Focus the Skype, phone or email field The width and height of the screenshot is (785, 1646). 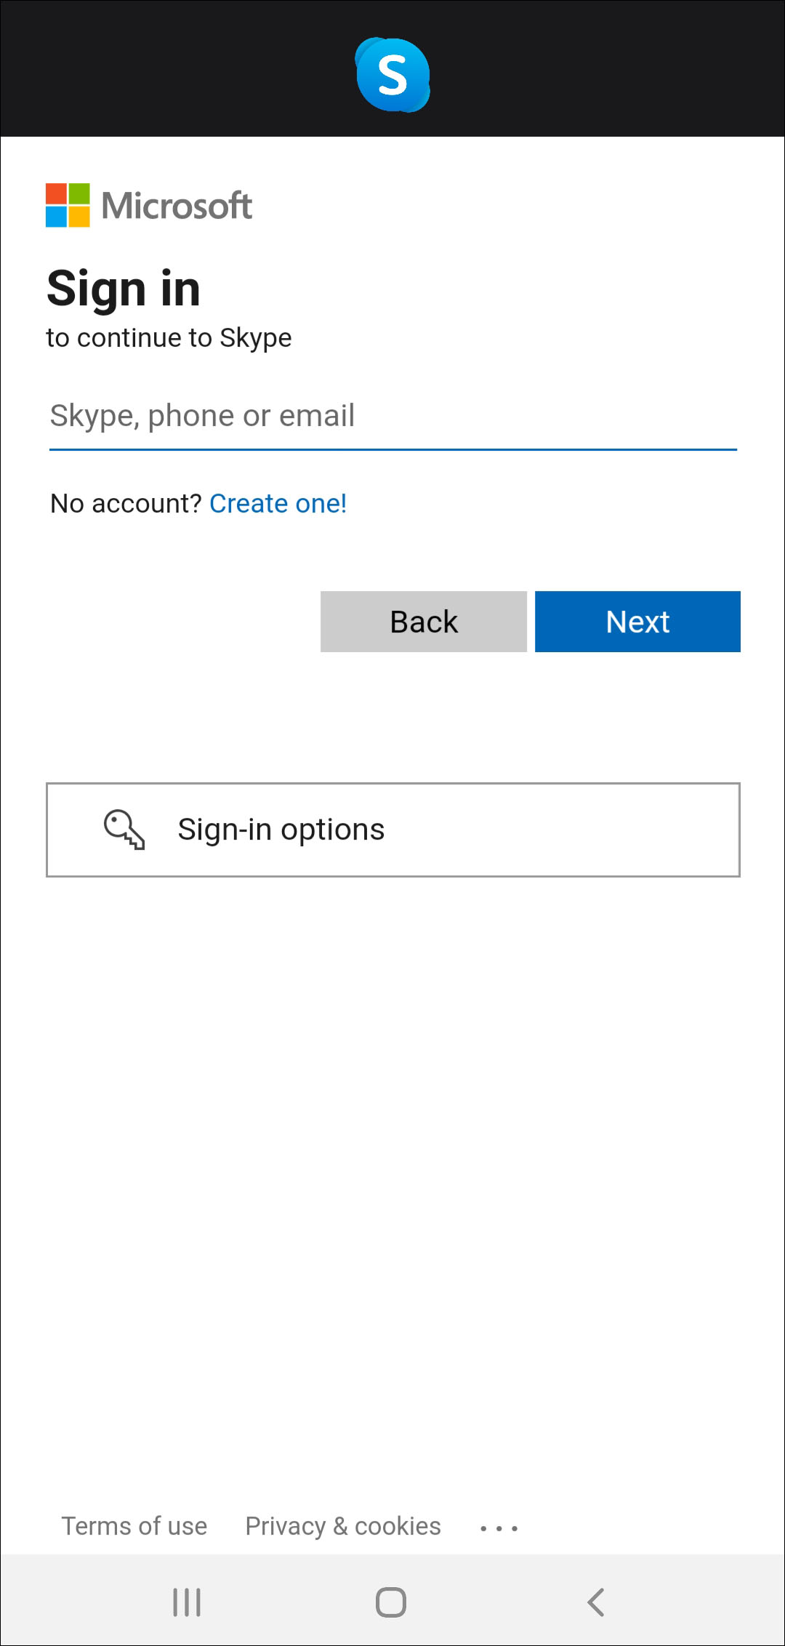(x=392, y=416)
